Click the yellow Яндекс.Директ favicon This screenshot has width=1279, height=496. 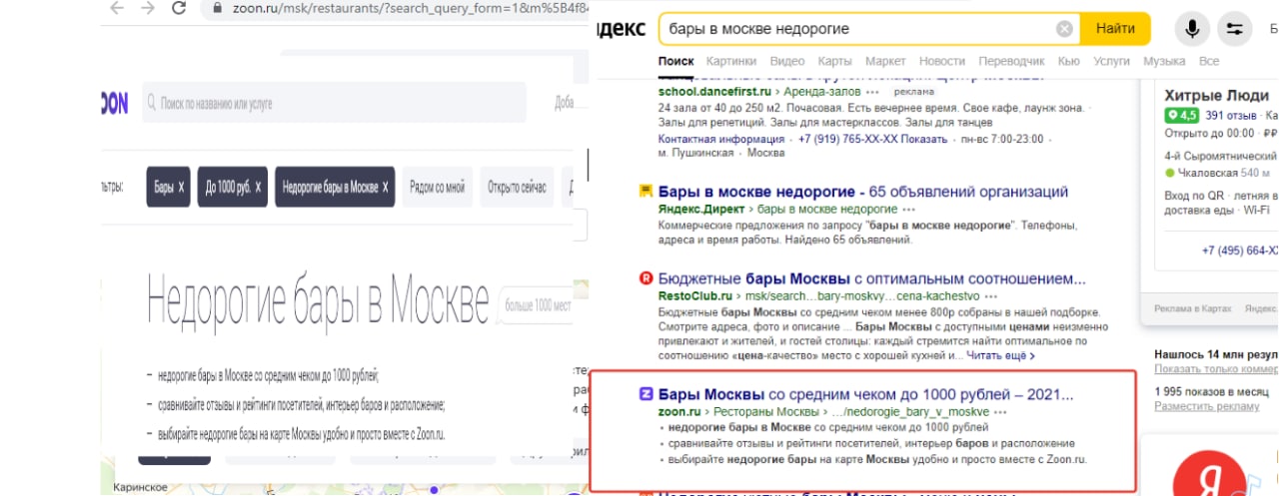[x=645, y=191]
